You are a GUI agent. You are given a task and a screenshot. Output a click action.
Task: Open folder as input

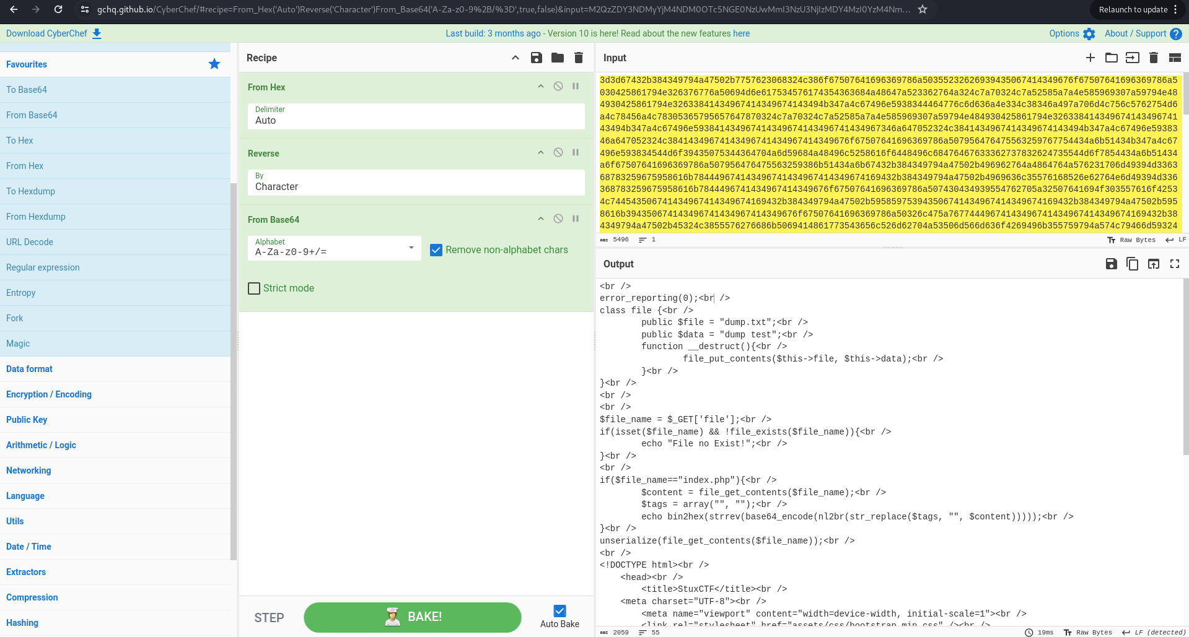1112,58
